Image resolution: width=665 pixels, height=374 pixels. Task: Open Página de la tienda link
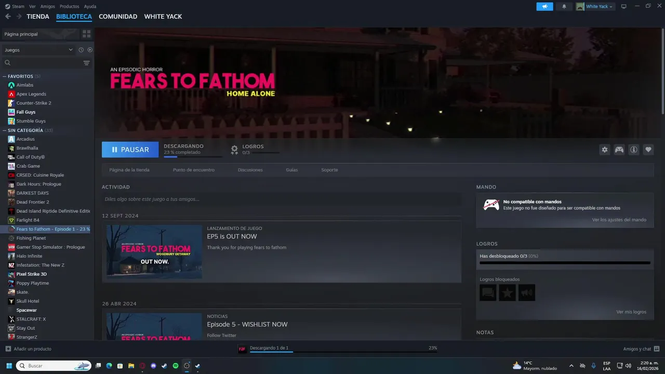(x=129, y=170)
